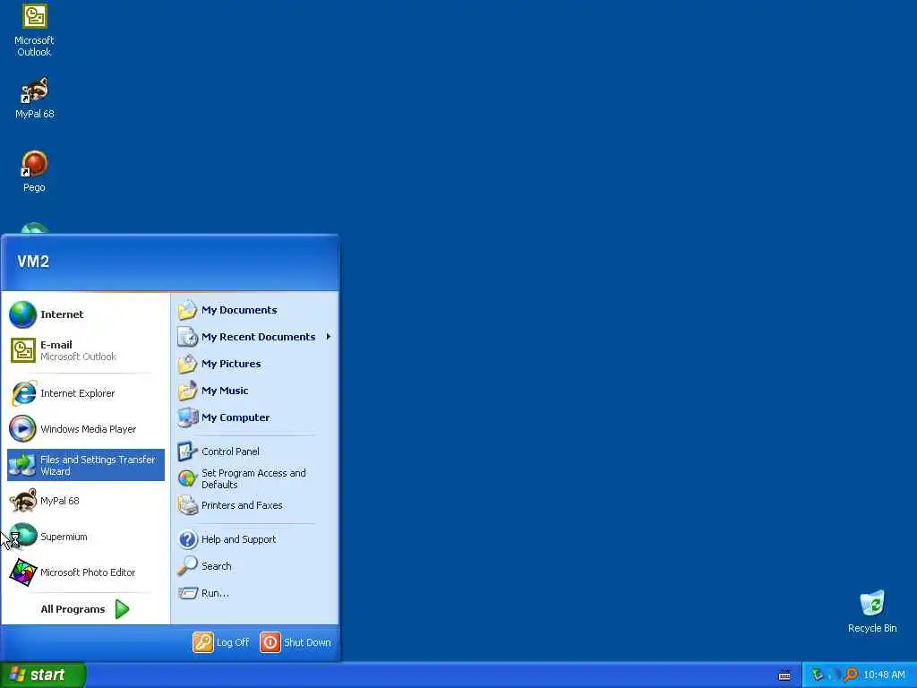Click Search magnifier icon in Start menu
Image resolution: width=917 pixels, height=688 pixels.
187,566
